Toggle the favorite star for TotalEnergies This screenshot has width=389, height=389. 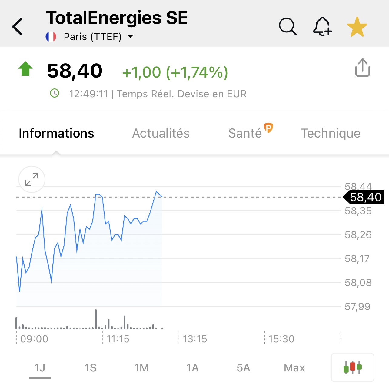(357, 27)
